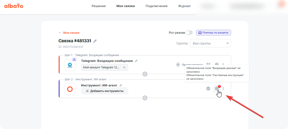Click the albato logo
This screenshot has height=129, width=288.
click(14, 6)
